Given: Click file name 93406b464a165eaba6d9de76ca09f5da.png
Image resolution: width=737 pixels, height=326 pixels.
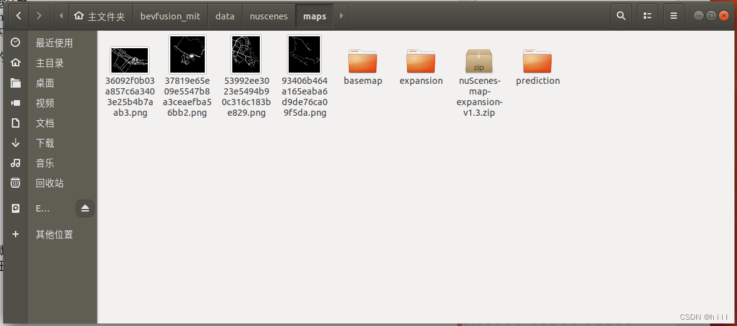Looking at the screenshot, I should point(304,97).
